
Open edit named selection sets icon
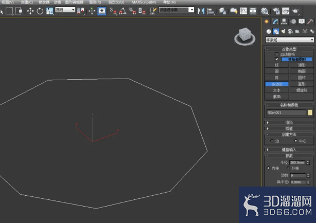(153, 11)
